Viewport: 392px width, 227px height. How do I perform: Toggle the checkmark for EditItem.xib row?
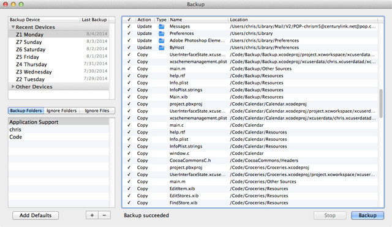[x=129, y=188]
